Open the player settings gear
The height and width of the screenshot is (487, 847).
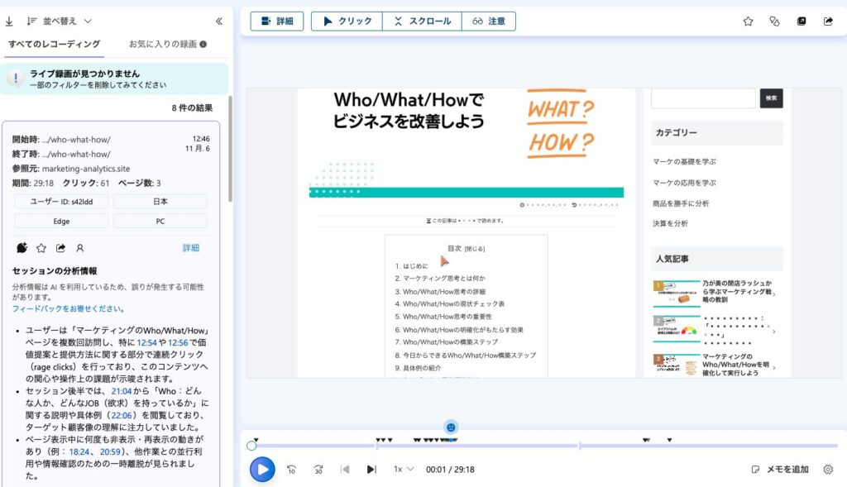pos(828,470)
